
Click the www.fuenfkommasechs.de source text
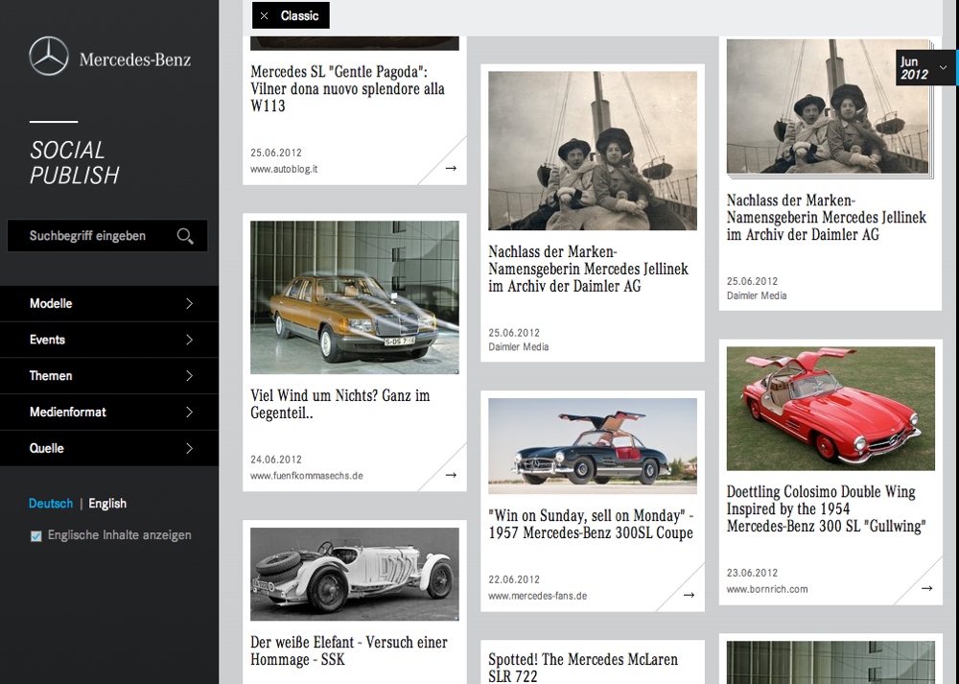tap(307, 476)
